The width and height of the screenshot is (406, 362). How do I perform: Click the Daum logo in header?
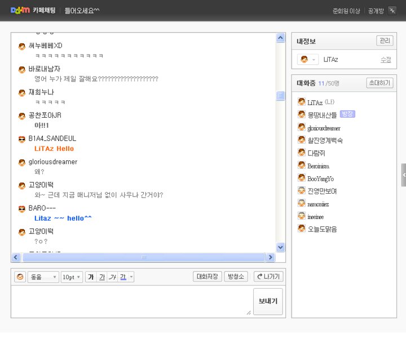(x=20, y=10)
